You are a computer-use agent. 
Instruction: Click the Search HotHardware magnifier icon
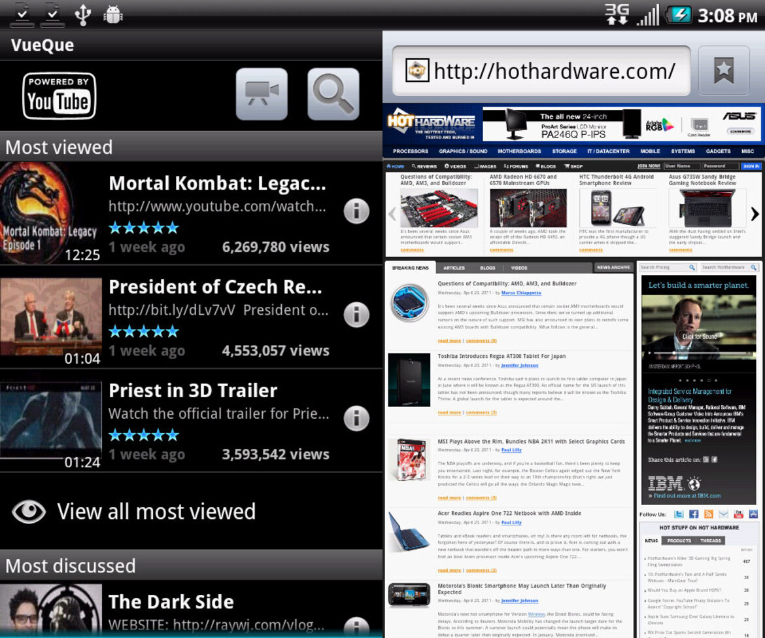pyautogui.click(x=754, y=268)
